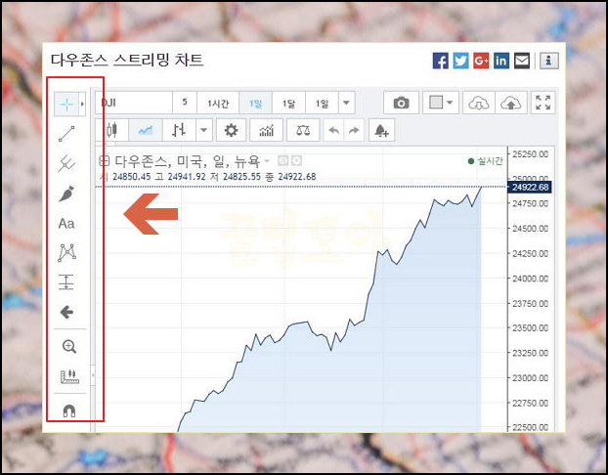Image resolution: width=608 pixels, height=475 pixels.
Task: Open the chart style dropdown arrow
Action: tap(204, 130)
